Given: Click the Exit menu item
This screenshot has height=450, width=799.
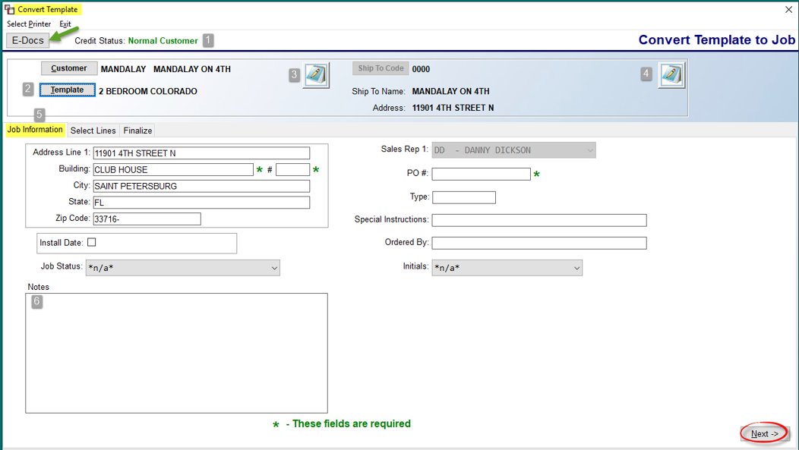Looking at the screenshot, I should [65, 24].
